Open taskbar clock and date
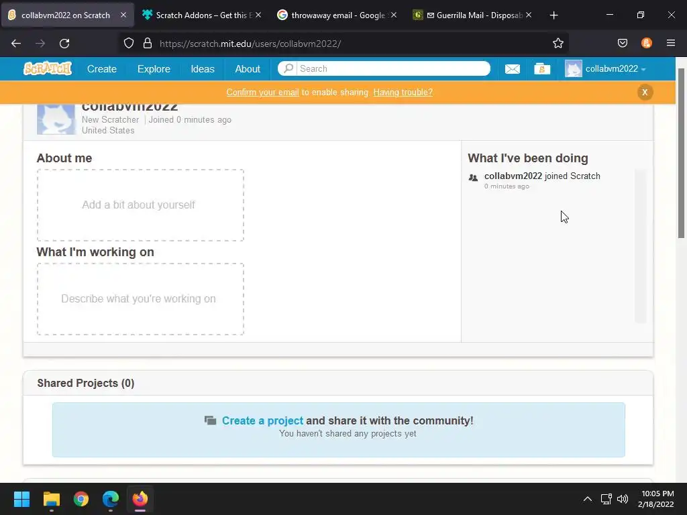 [656, 499]
